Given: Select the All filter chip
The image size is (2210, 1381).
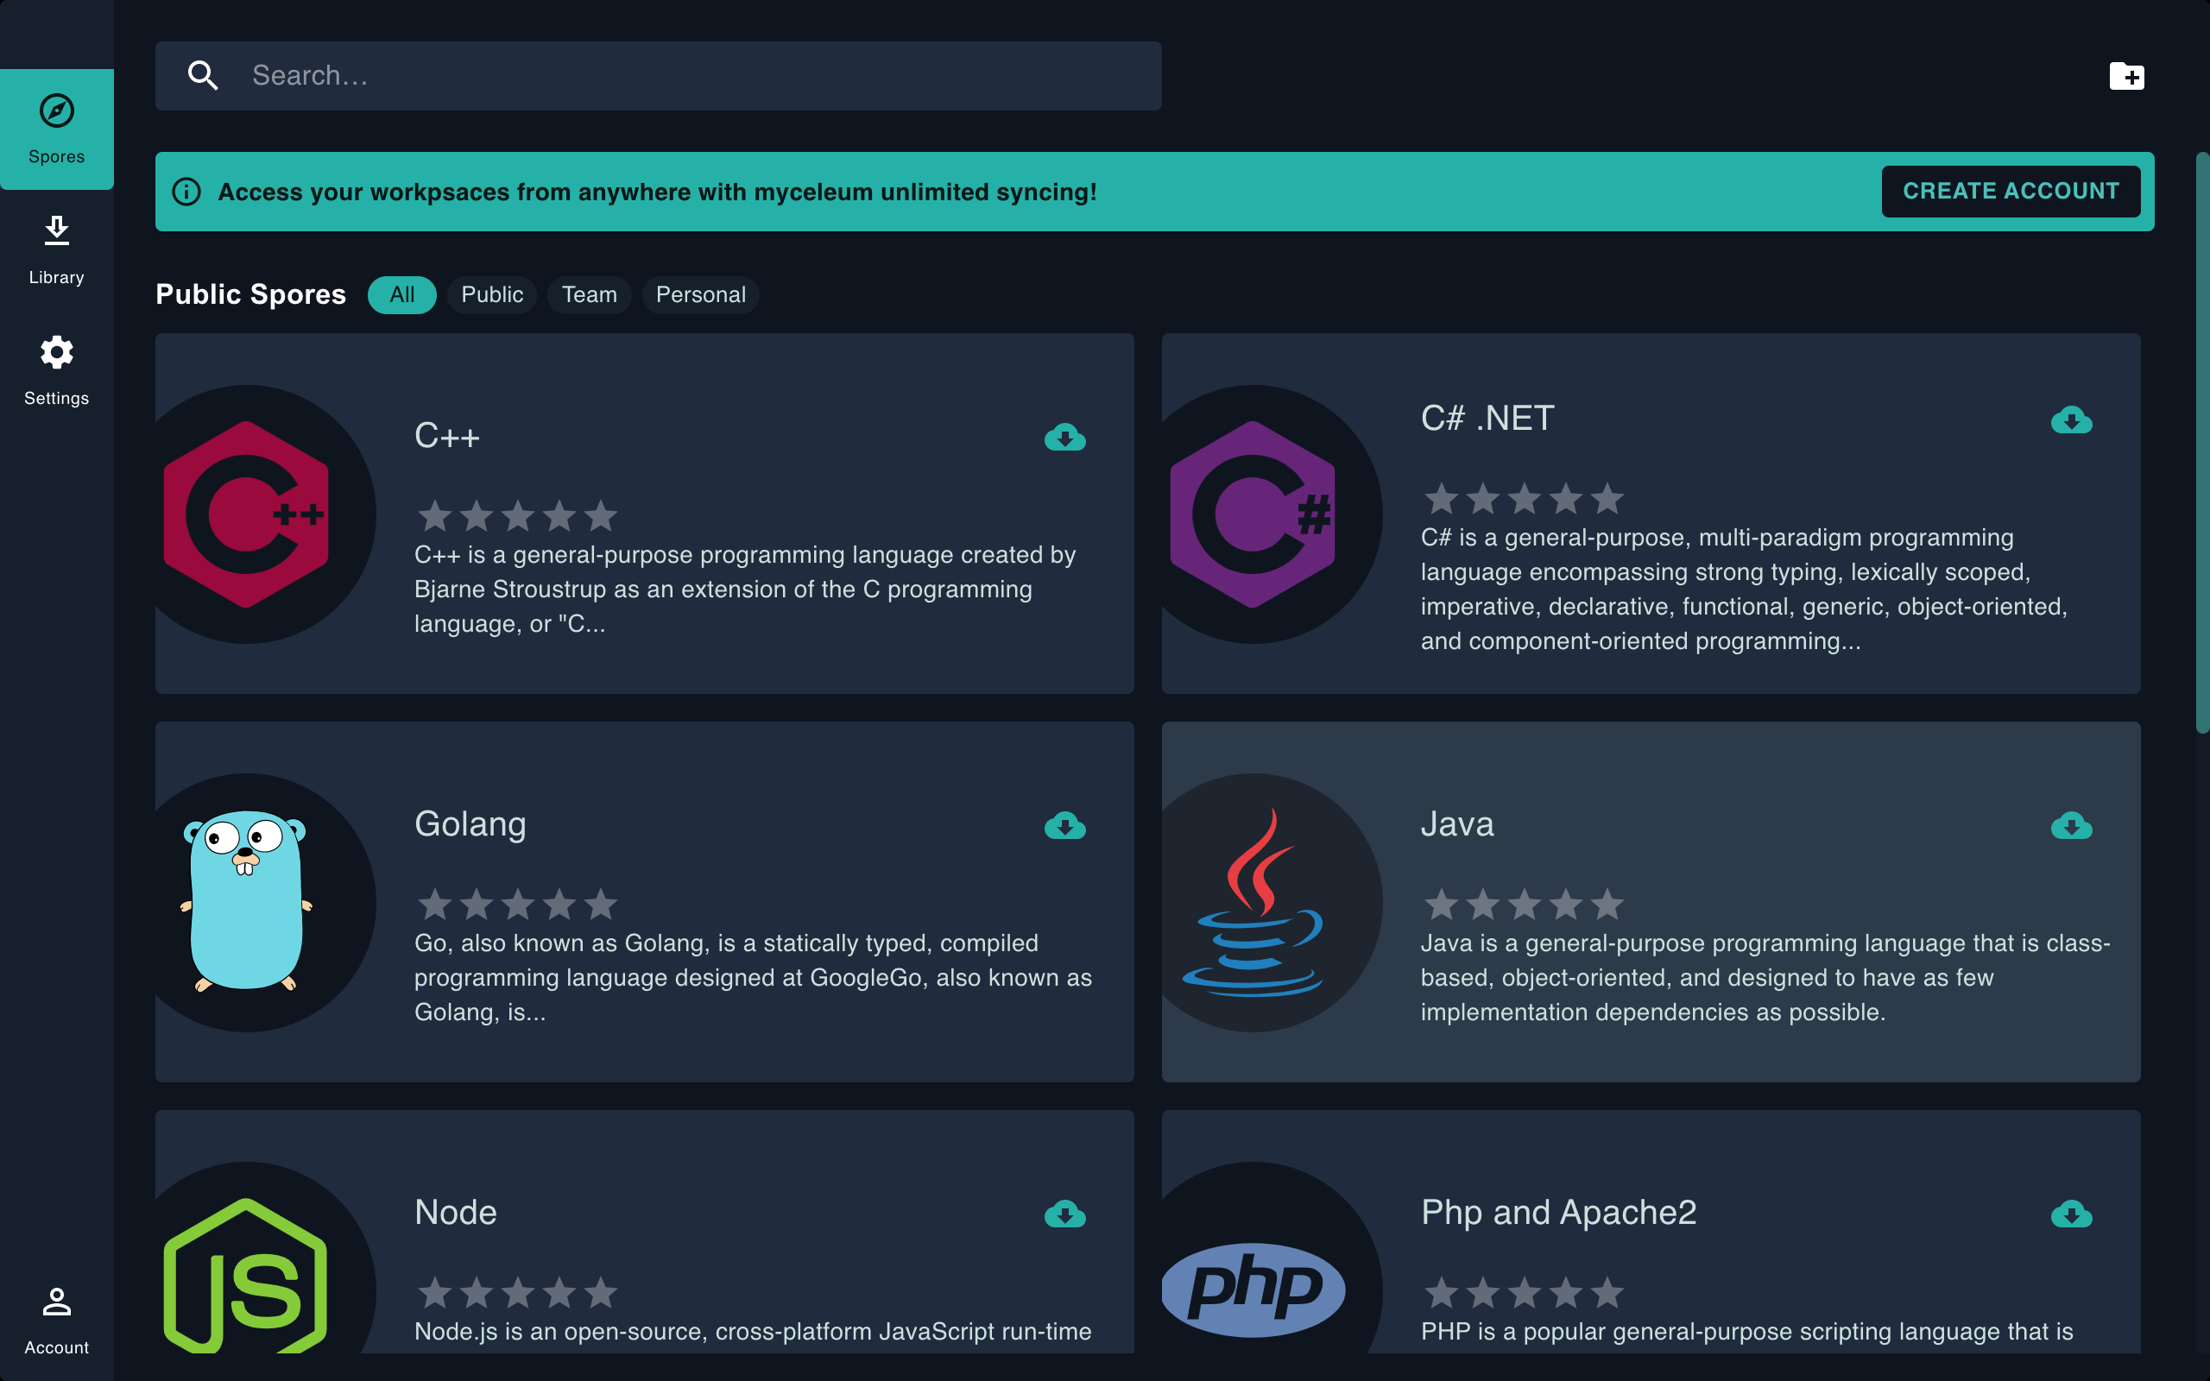Looking at the screenshot, I should (401, 295).
